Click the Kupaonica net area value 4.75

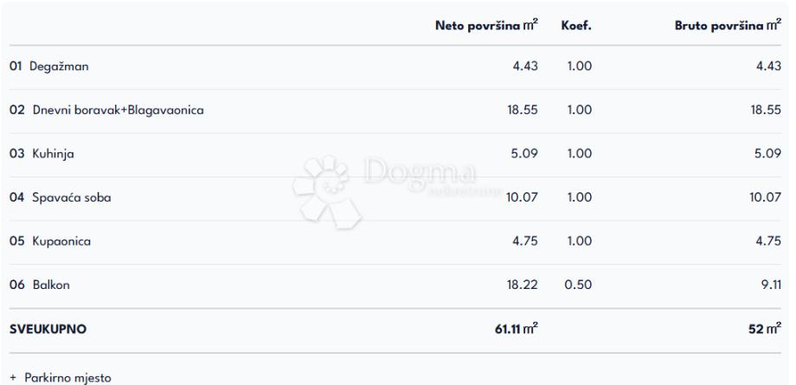click(525, 241)
